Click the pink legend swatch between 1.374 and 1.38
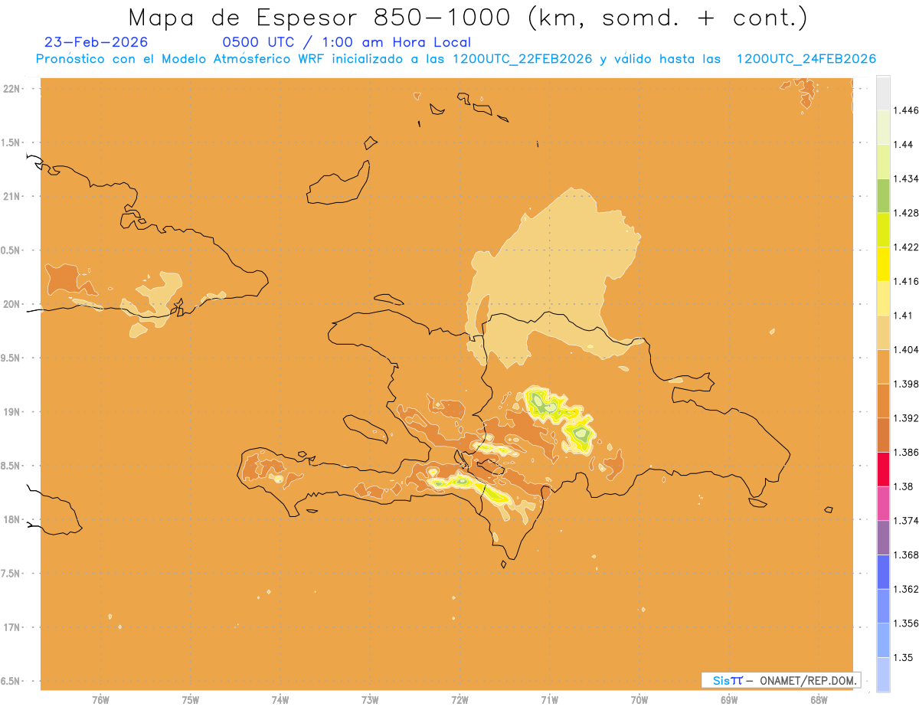The image size is (919, 710). 883,503
